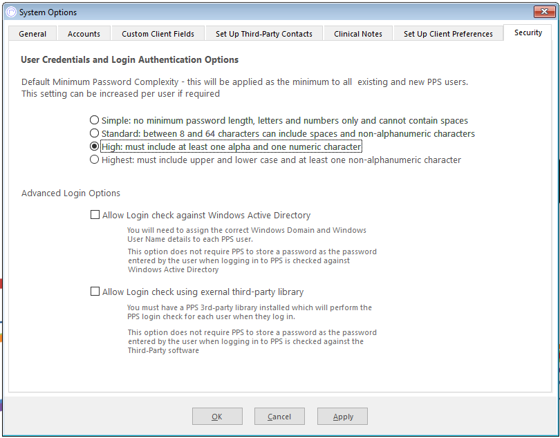This screenshot has width=560, height=438.
Task: Choose Standard password complexity option
Action: [x=94, y=133]
